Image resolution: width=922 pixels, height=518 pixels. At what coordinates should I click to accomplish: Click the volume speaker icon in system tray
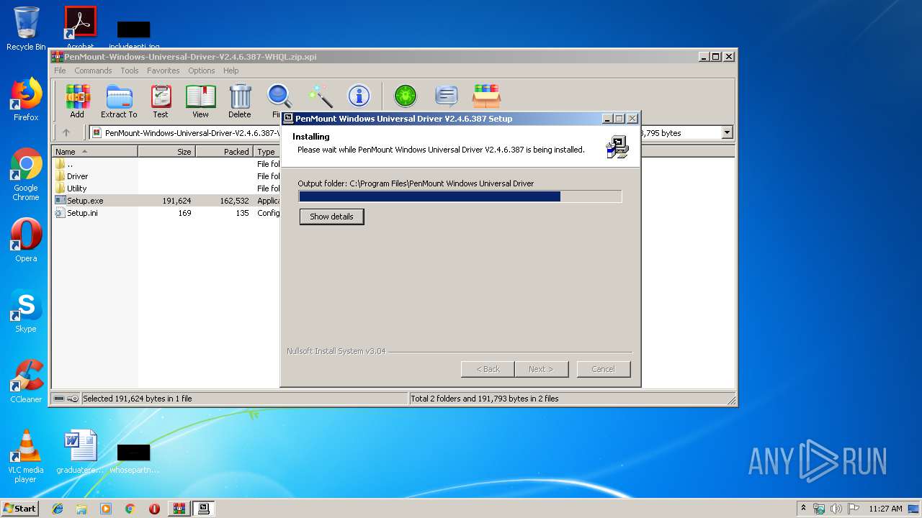(836, 509)
